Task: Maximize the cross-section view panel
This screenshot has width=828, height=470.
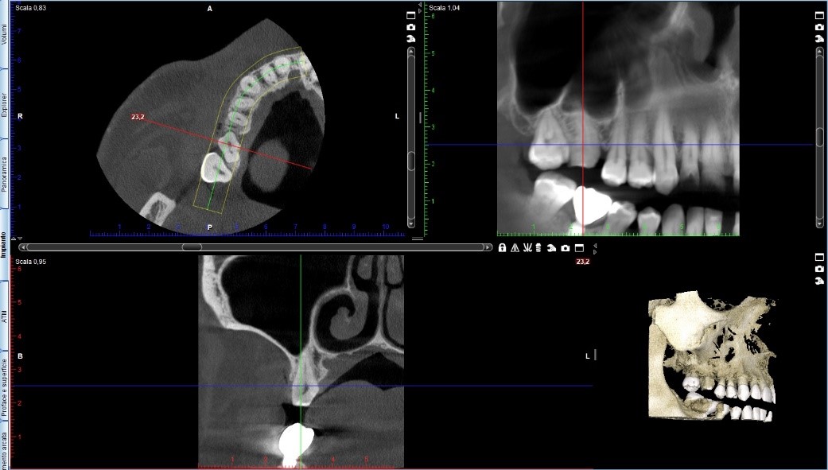Action: (579, 248)
